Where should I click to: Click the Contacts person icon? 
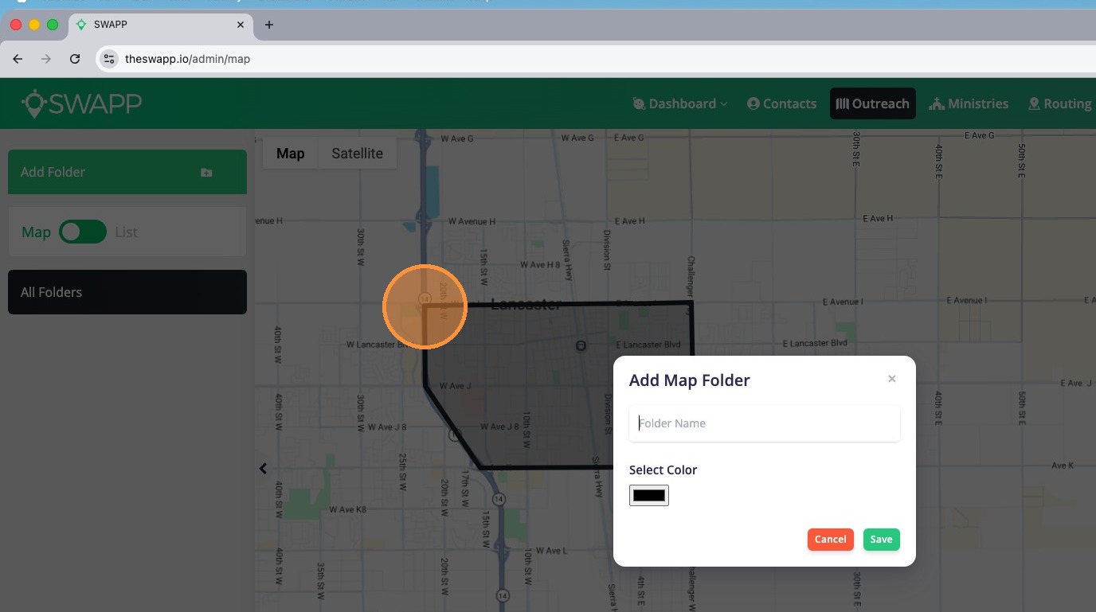(x=753, y=103)
